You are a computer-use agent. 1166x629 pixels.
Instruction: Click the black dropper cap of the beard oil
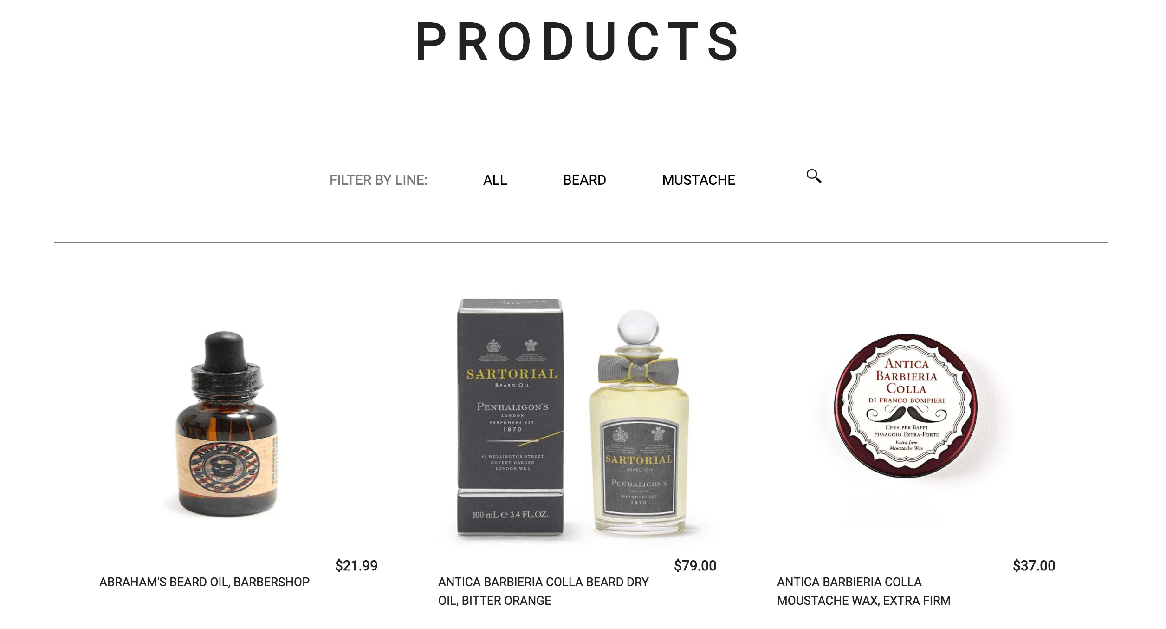pos(225,351)
